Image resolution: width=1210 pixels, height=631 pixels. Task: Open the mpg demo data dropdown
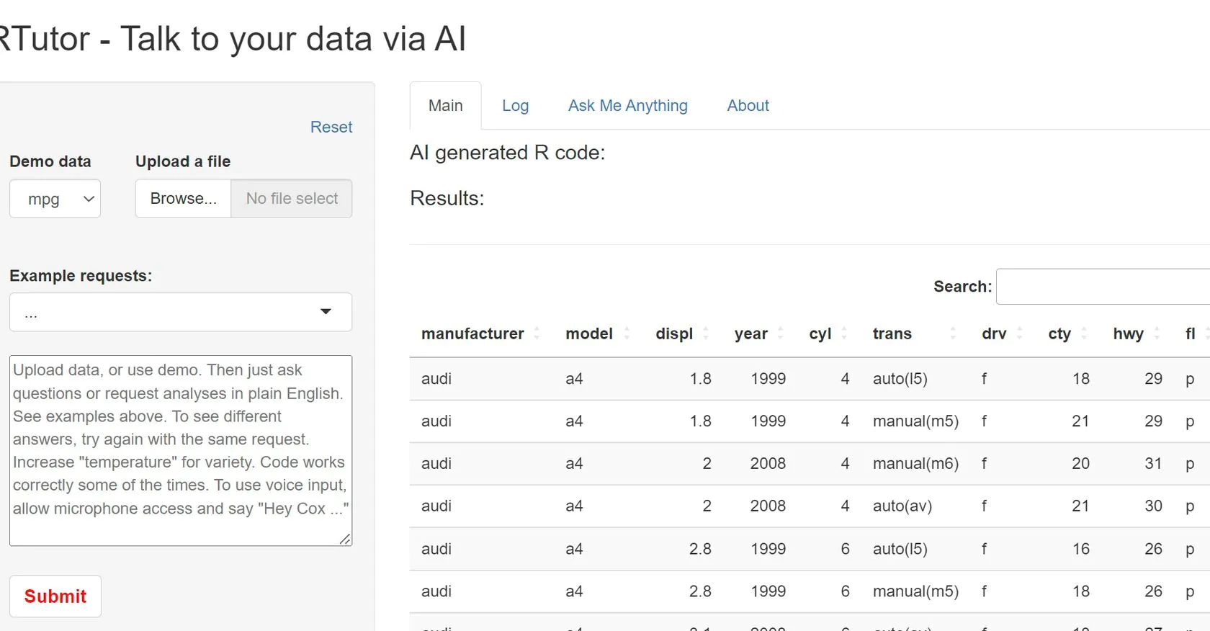[x=55, y=199]
